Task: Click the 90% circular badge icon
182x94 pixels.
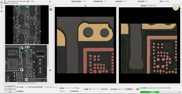Action: (x=176, y=8)
